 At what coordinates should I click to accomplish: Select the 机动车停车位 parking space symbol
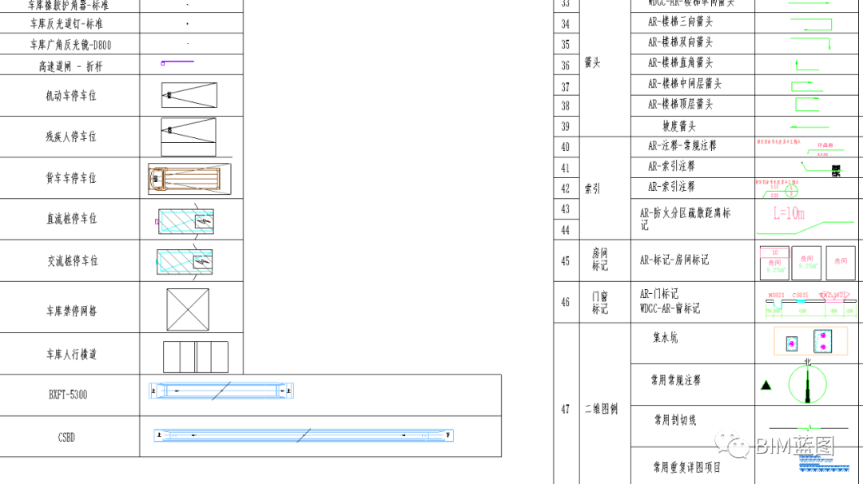click(189, 95)
